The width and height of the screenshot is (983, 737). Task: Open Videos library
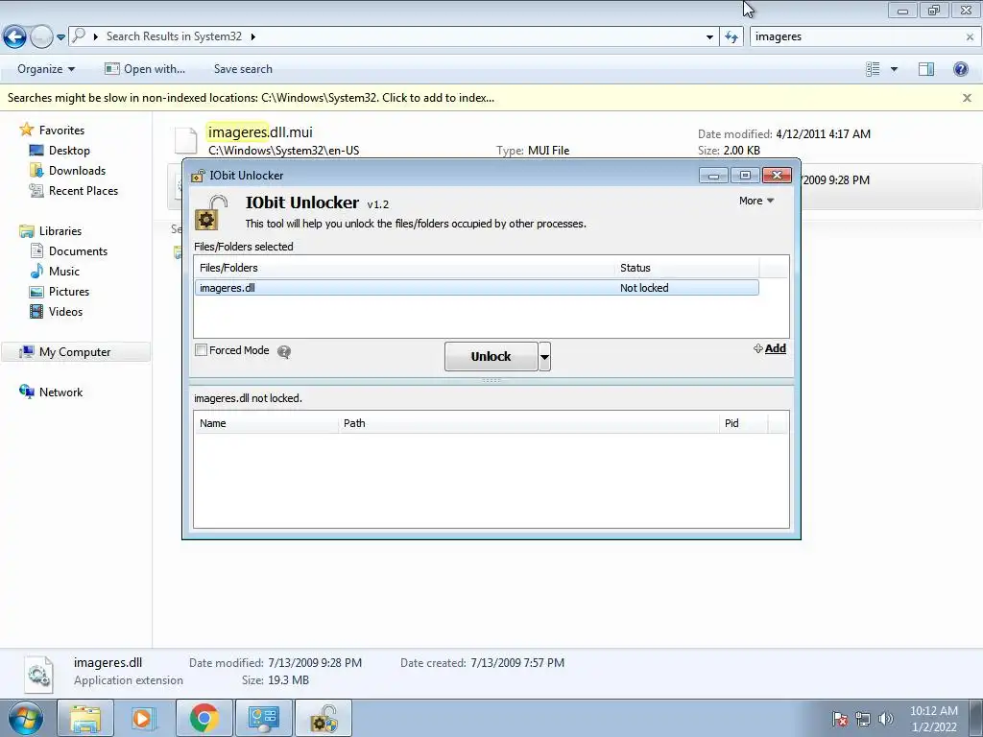click(65, 312)
